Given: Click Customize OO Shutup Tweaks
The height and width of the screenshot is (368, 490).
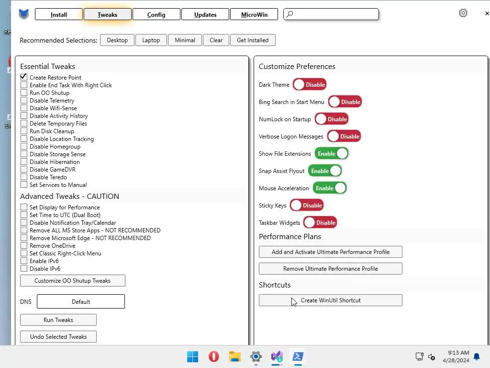Looking at the screenshot, I should click(73, 281).
